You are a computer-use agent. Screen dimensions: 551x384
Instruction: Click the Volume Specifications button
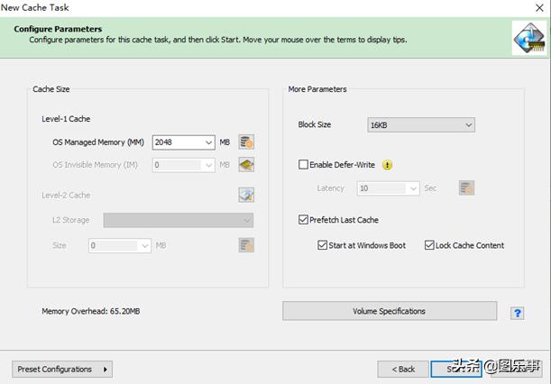[x=390, y=311]
